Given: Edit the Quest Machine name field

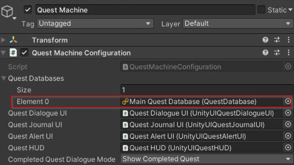Looking at the screenshot, I should tap(145, 10).
